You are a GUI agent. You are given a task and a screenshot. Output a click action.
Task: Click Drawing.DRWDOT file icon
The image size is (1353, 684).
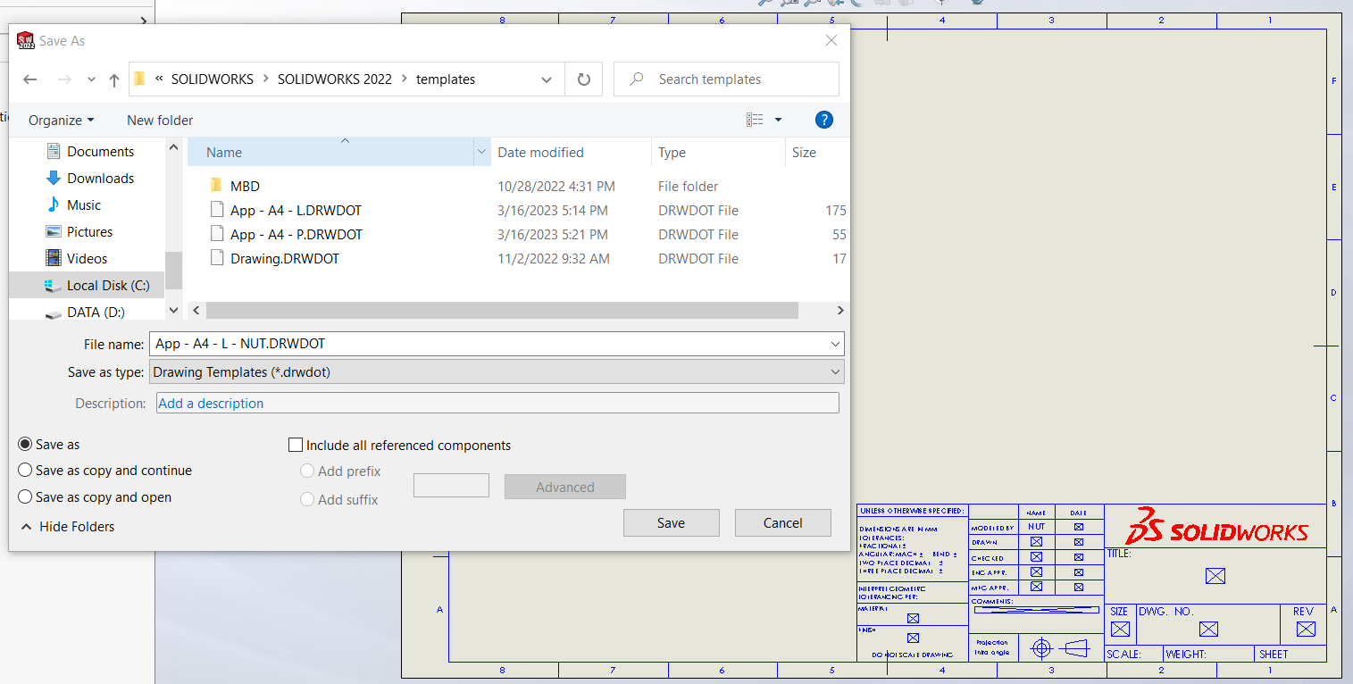tap(216, 258)
